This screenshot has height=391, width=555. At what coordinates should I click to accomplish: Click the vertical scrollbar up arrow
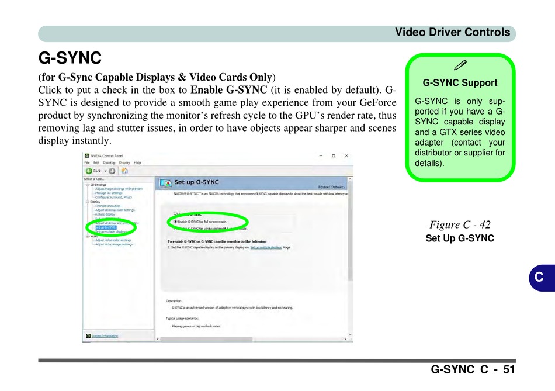click(350, 179)
